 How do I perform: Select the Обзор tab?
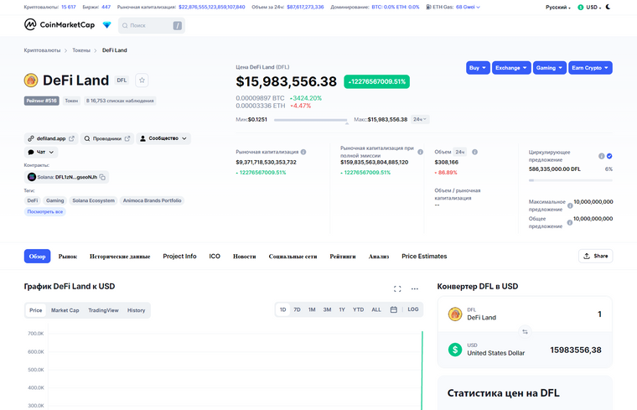tap(37, 257)
